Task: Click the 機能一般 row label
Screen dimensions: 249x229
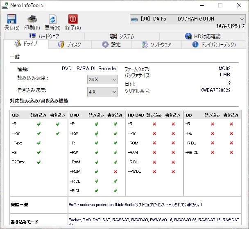Action: [x=19, y=204]
